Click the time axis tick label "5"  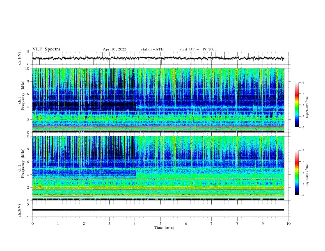[160, 224]
